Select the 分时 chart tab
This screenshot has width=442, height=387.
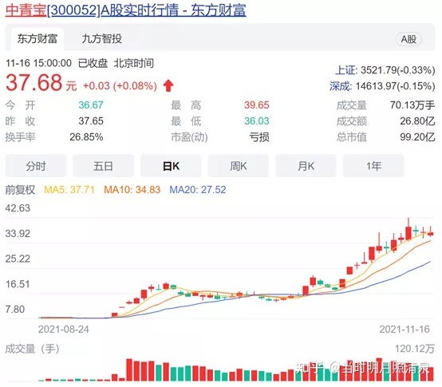36,166
